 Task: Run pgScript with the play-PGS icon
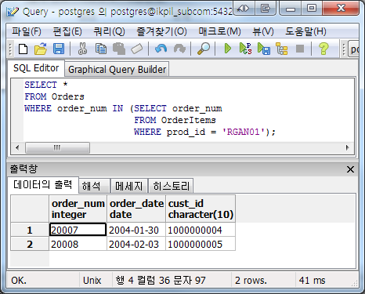(x=245, y=49)
